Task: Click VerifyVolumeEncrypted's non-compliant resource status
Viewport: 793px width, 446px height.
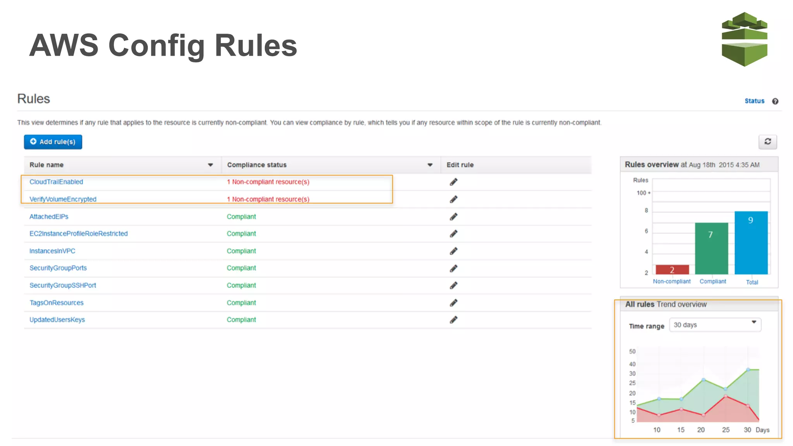Action: 268,199
